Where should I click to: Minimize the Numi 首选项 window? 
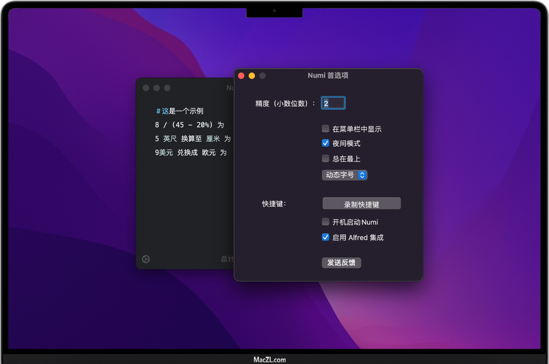coord(252,75)
